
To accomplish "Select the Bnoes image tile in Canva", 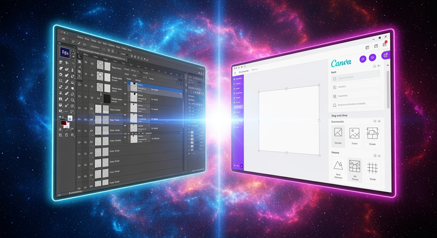I will click(338, 136).
